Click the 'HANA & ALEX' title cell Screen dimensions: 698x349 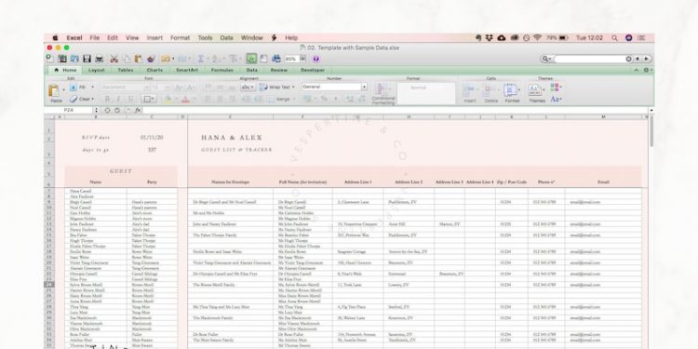pos(232,138)
